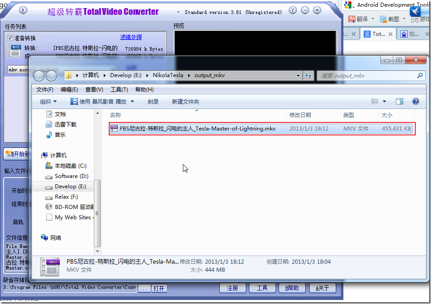Sort by the 大小 column header
431x304 pixels.
(387, 115)
